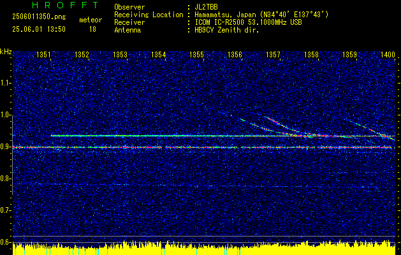Click the Antenna field label
The height and width of the screenshot is (255, 401).
(128, 30)
